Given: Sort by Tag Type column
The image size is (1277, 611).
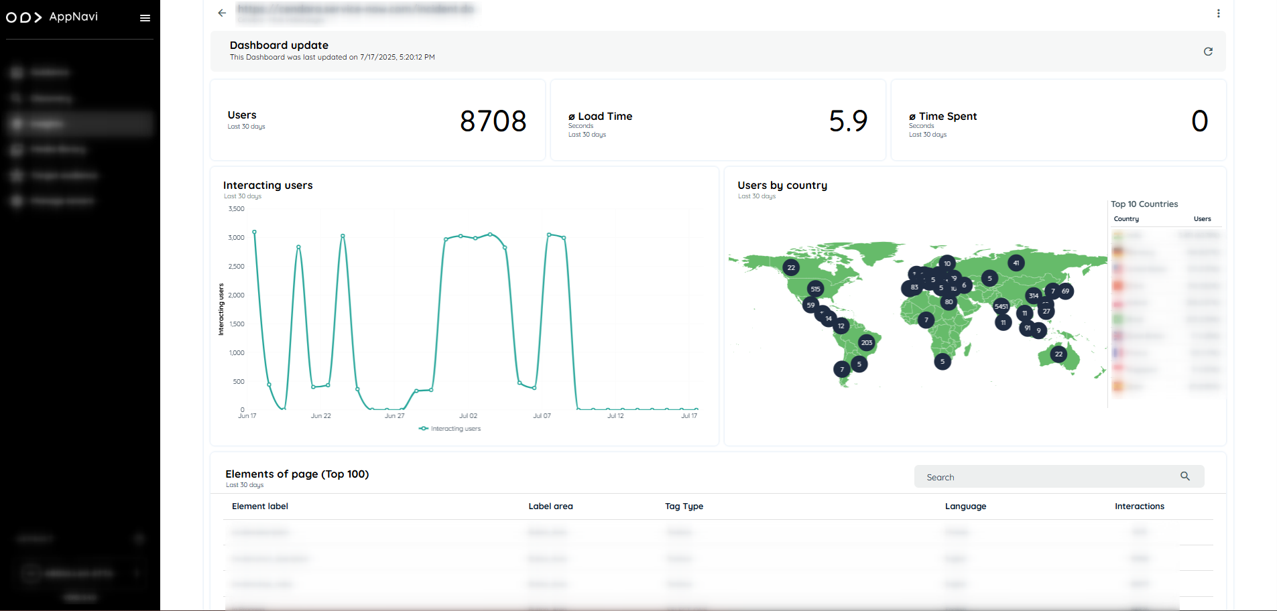Looking at the screenshot, I should [684, 506].
